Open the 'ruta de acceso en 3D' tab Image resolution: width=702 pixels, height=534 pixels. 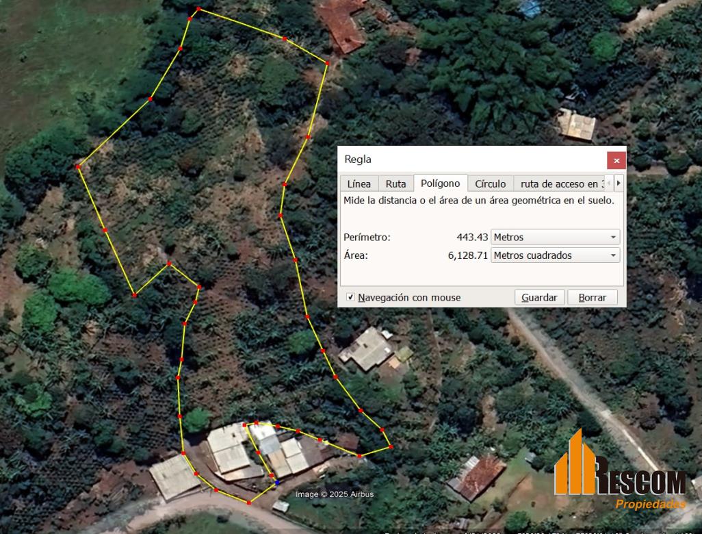[x=558, y=183]
